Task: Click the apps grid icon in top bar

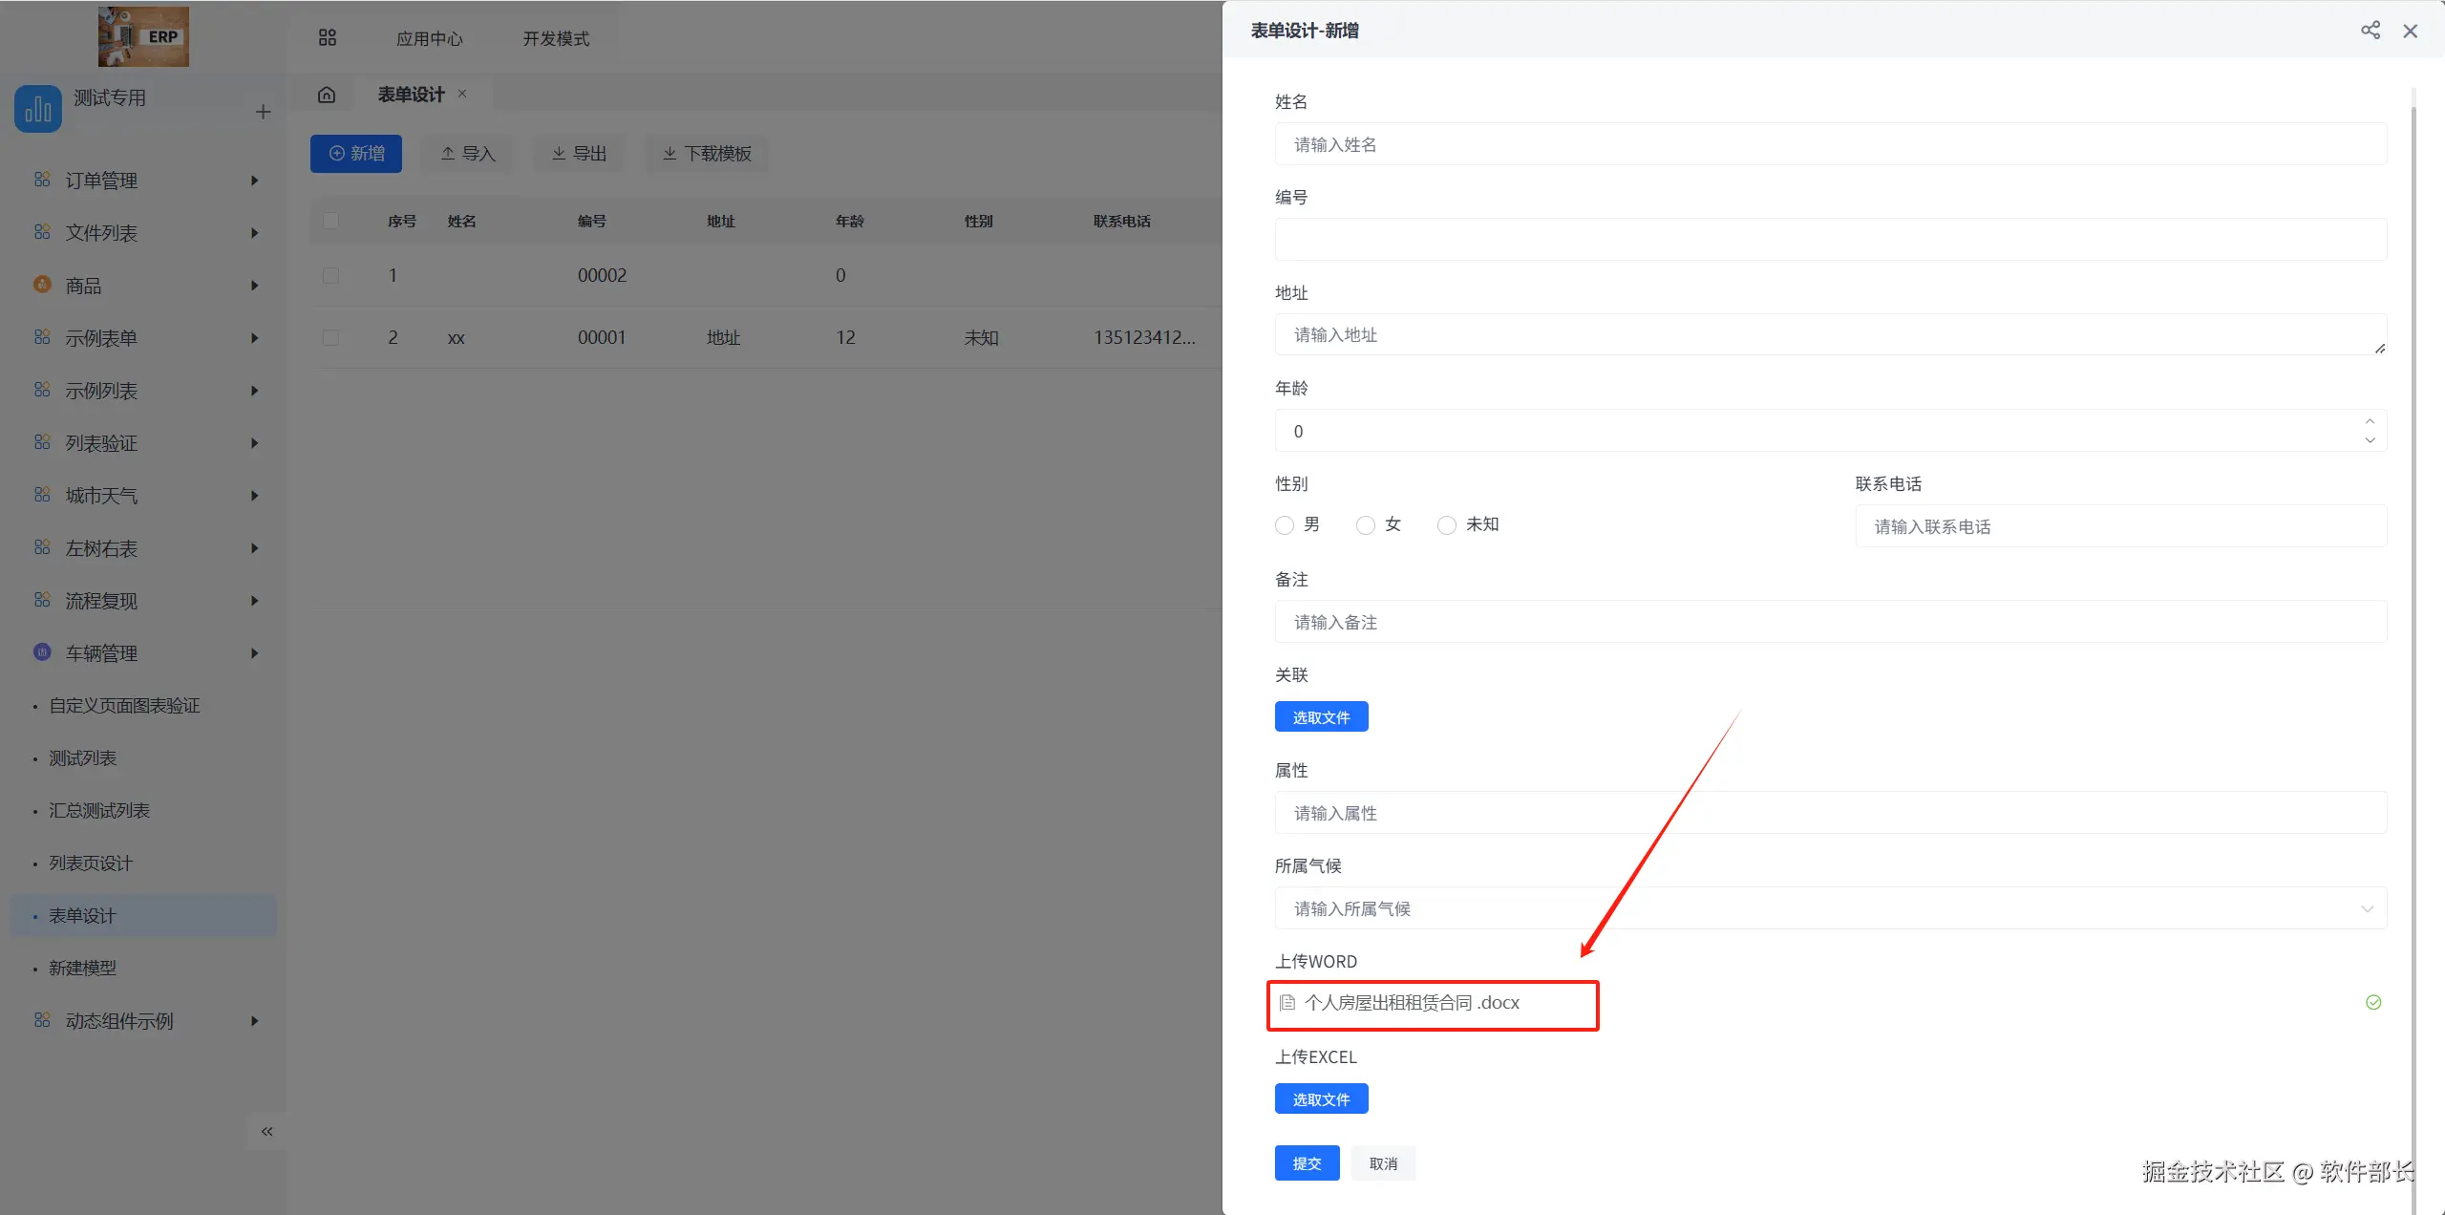Action: [x=327, y=38]
